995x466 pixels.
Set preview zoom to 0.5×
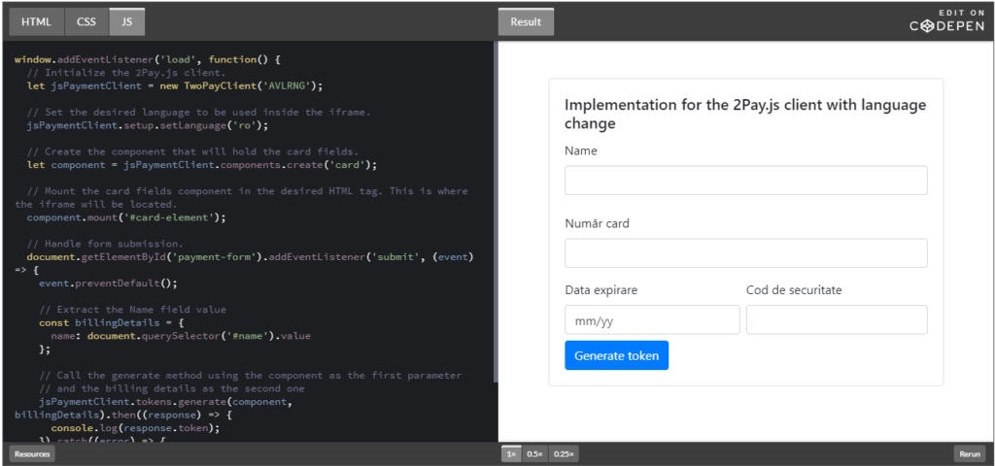[535, 454]
